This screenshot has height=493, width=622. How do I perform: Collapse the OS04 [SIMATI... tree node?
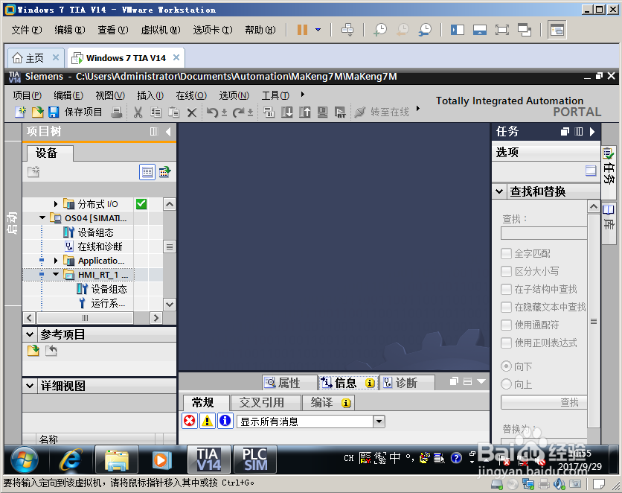(42, 217)
